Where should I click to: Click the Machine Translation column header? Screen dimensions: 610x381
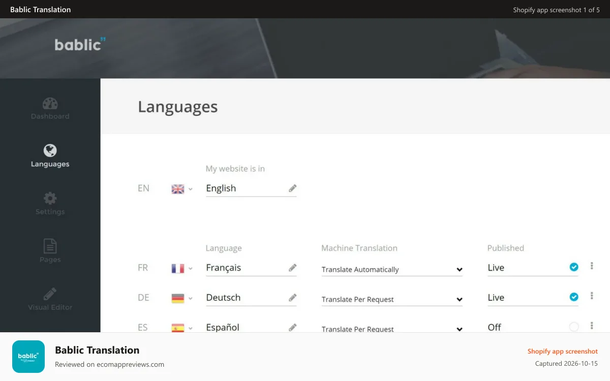(359, 248)
